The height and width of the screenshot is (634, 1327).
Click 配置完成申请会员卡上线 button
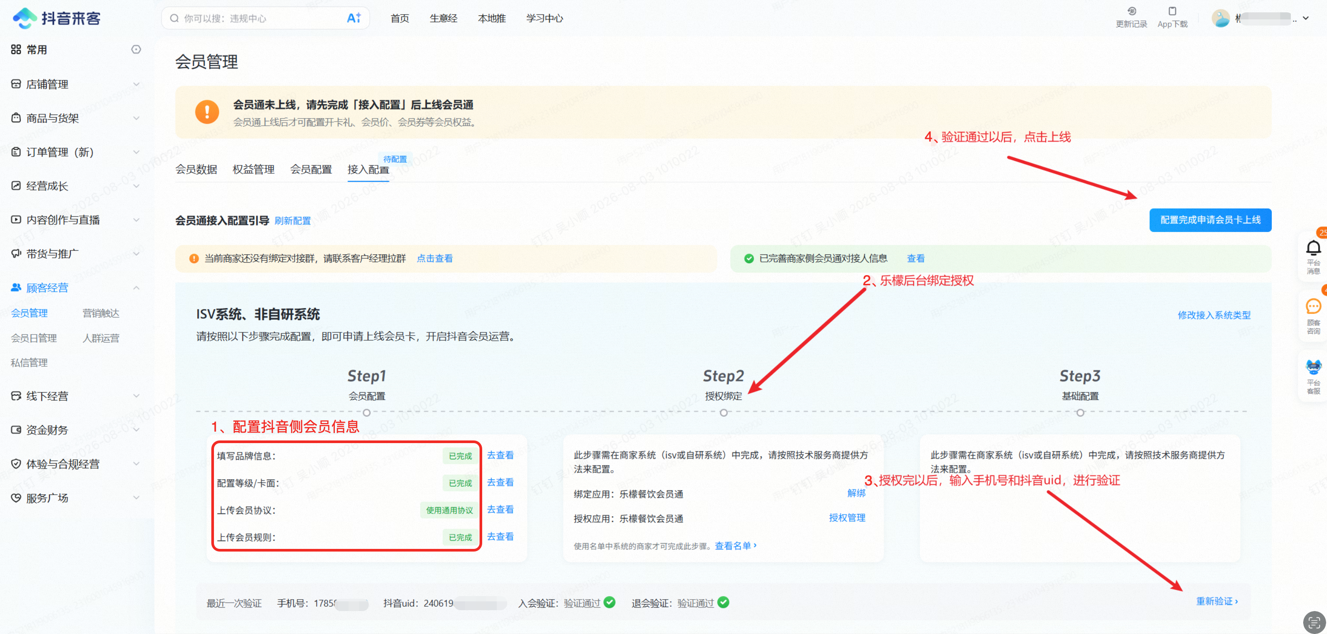coord(1210,220)
